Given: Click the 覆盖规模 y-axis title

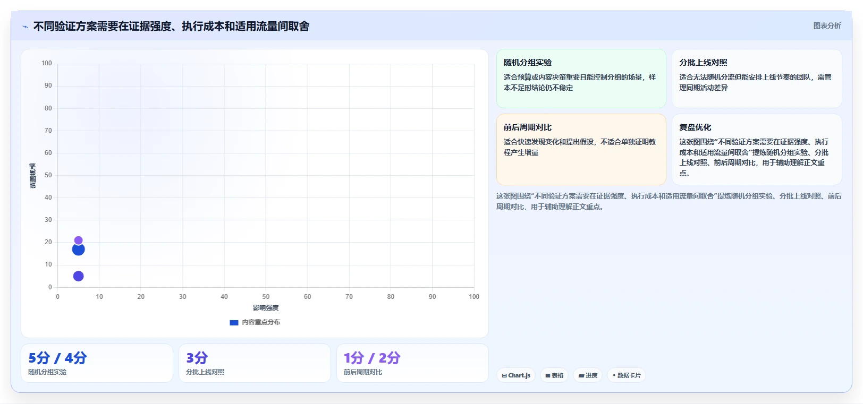Looking at the screenshot, I should click(x=33, y=176).
